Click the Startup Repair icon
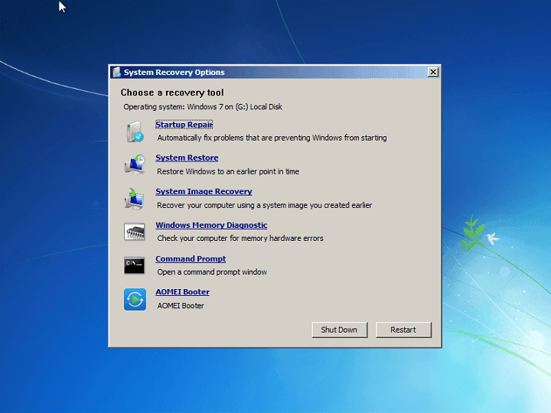This screenshot has height=413, width=551. click(x=135, y=132)
